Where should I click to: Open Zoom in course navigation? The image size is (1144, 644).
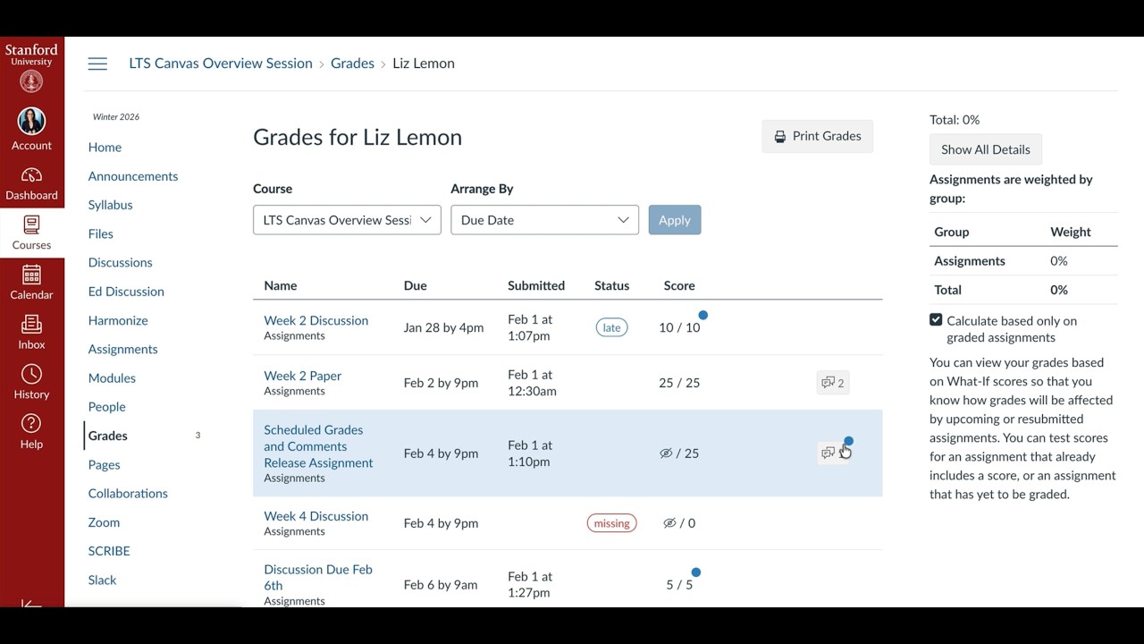[x=104, y=522]
